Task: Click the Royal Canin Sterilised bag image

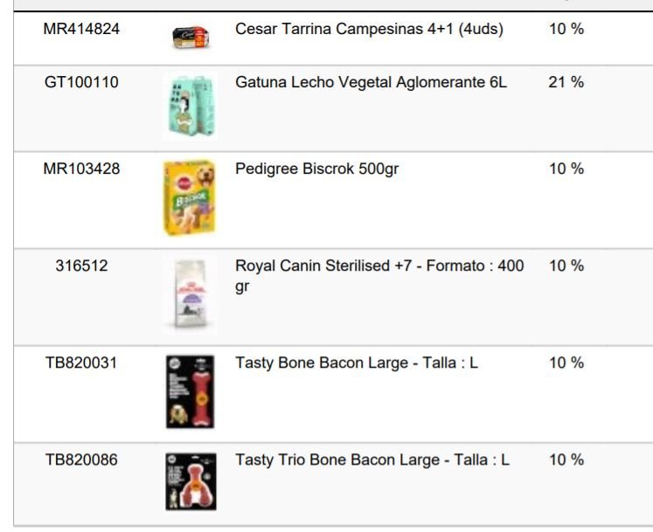Action: [x=189, y=294]
